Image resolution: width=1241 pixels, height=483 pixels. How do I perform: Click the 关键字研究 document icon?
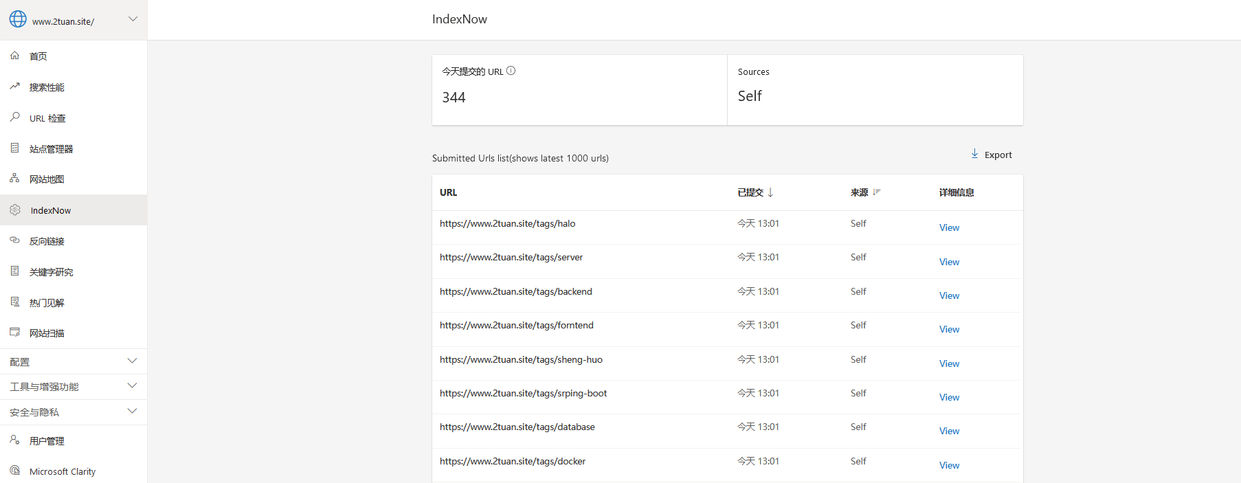tap(14, 271)
